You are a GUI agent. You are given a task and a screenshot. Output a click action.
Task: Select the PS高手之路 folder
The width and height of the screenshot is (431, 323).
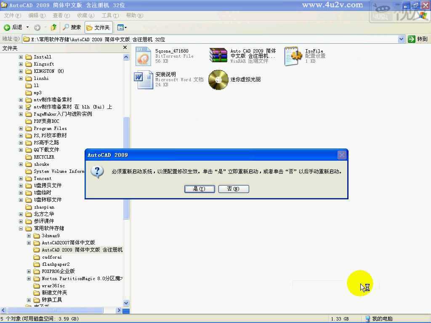pyautogui.click(x=46, y=143)
